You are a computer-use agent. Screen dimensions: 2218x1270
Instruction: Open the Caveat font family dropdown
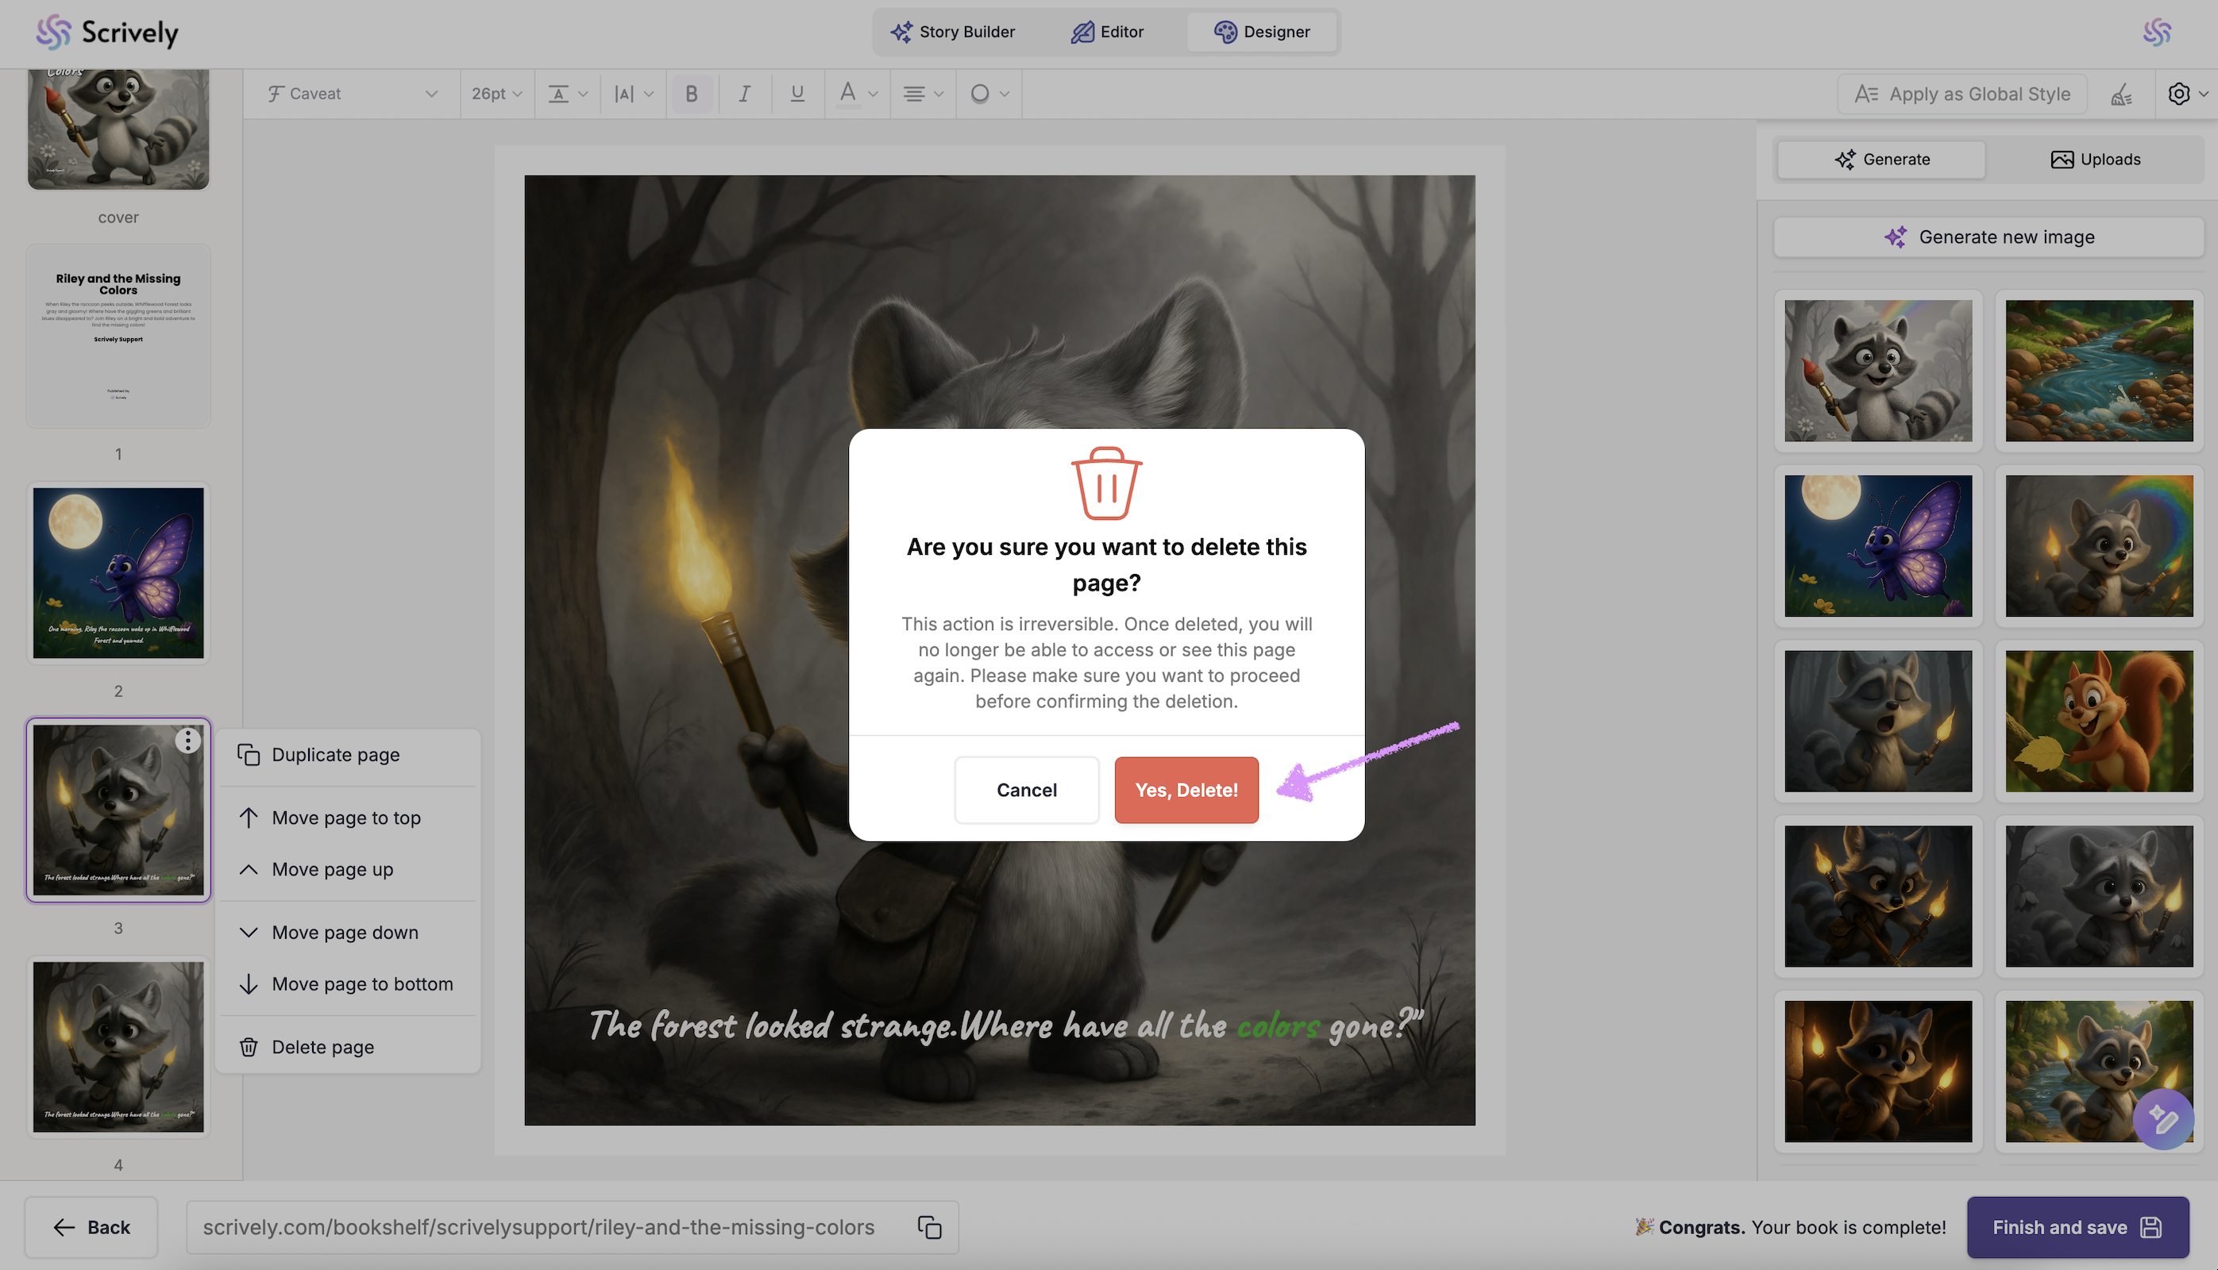click(x=353, y=94)
